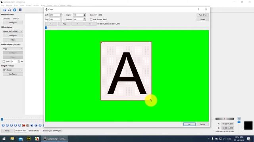Viewport: 254px width, 142px height.
Task: Click the Open Video toolbar icon
Action: coord(5,10)
